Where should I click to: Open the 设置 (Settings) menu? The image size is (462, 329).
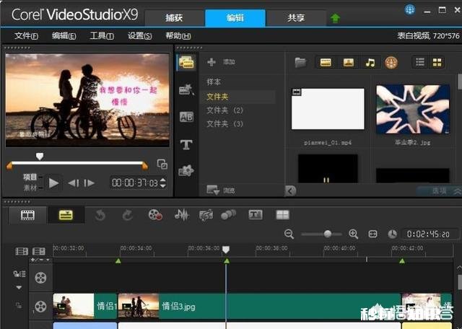[139, 36]
